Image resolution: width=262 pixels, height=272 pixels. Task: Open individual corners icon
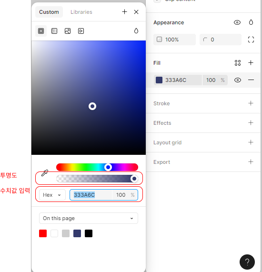[x=251, y=40]
